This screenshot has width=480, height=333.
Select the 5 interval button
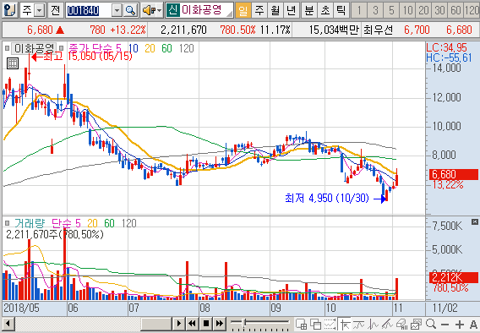tap(391, 10)
